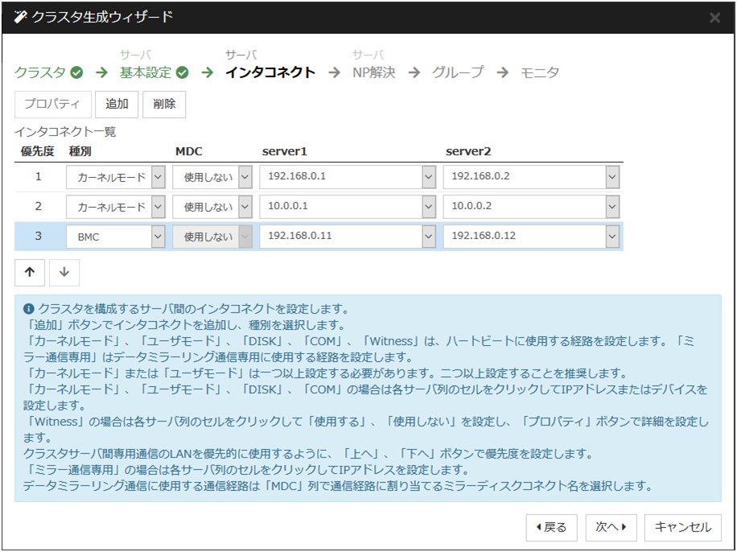This screenshot has width=737, height=552.
Task: Click the down arrow priority button
Action: coord(64,272)
